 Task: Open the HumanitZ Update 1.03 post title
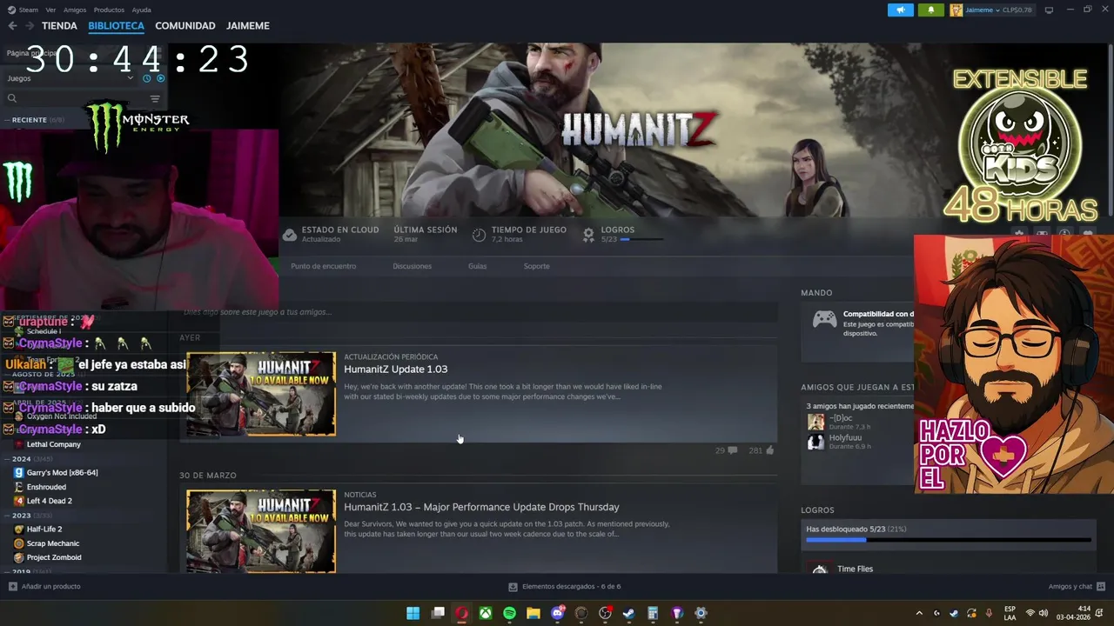[395, 370]
